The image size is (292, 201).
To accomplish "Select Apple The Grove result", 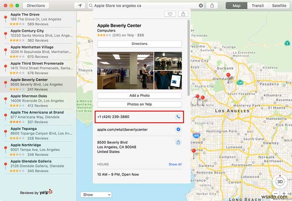I will click(x=38, y=19).
